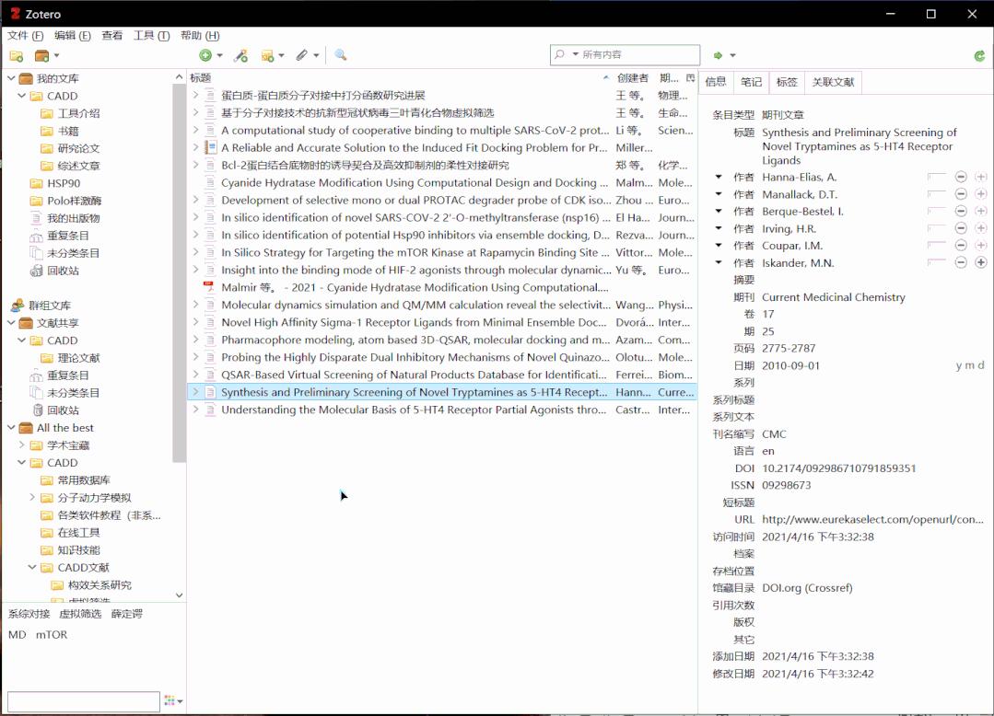
Task: Click the tag search input field bottom left
Action: tap(81, 701)
